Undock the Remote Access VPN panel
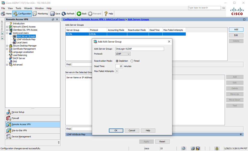The width and height of the screenshot is (248, 151). pyautogui.click(x=53, y=19)
